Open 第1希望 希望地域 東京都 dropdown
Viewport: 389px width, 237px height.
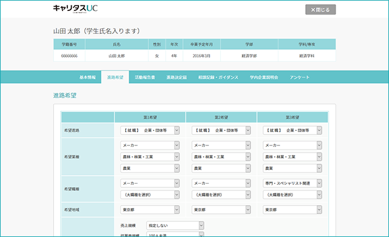pos(150,210)
